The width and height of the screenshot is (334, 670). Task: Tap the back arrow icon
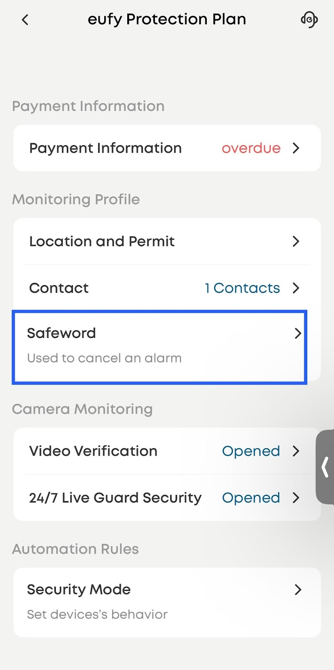click(x=25, y=20)
